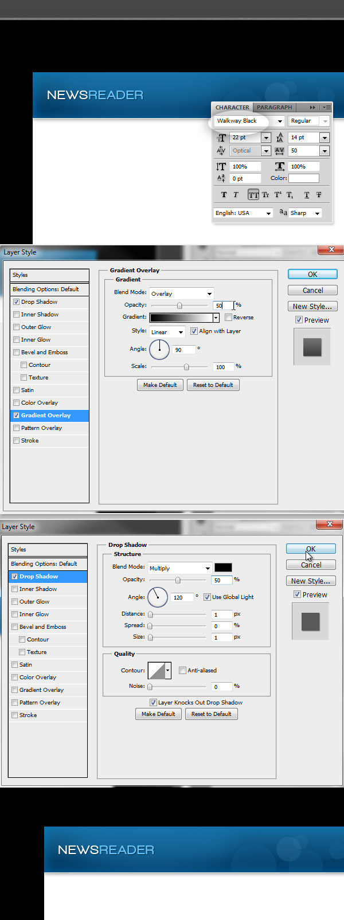Select Color Overlay row in Drop Shadow dialog
The width and height of the screenshot is (344, 920).
[48, 677]
